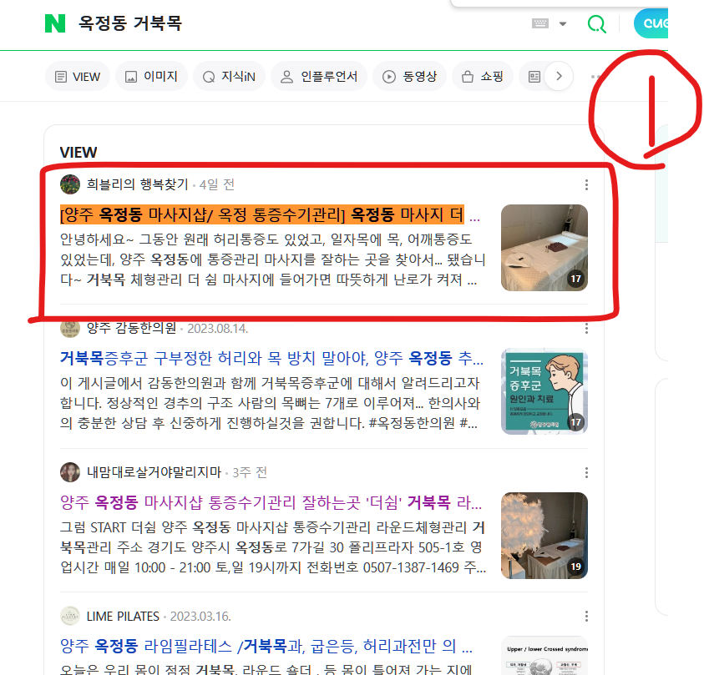Switch to the 지식iN tab

click(229, 77)
